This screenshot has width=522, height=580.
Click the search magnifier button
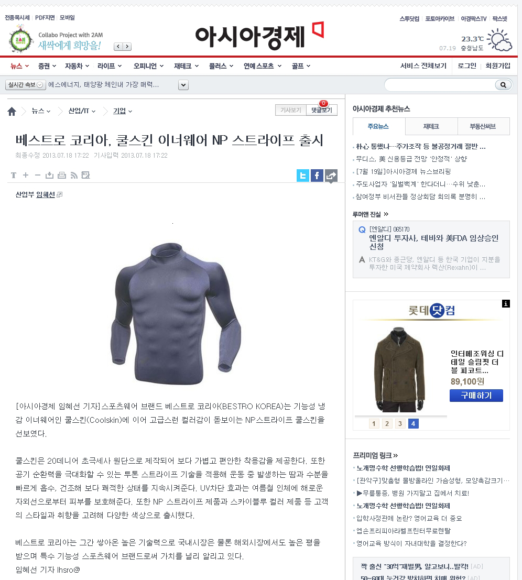pyautogui.click(x=503, y=85)
